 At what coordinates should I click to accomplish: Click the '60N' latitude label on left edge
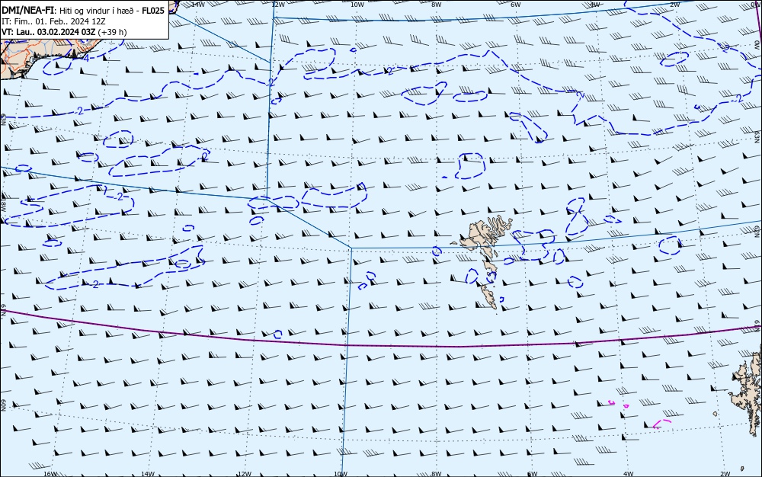[x=3, y=405]
